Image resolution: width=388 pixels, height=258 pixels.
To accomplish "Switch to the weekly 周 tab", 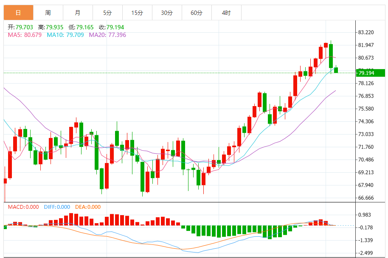I will (x=48, y=13).
